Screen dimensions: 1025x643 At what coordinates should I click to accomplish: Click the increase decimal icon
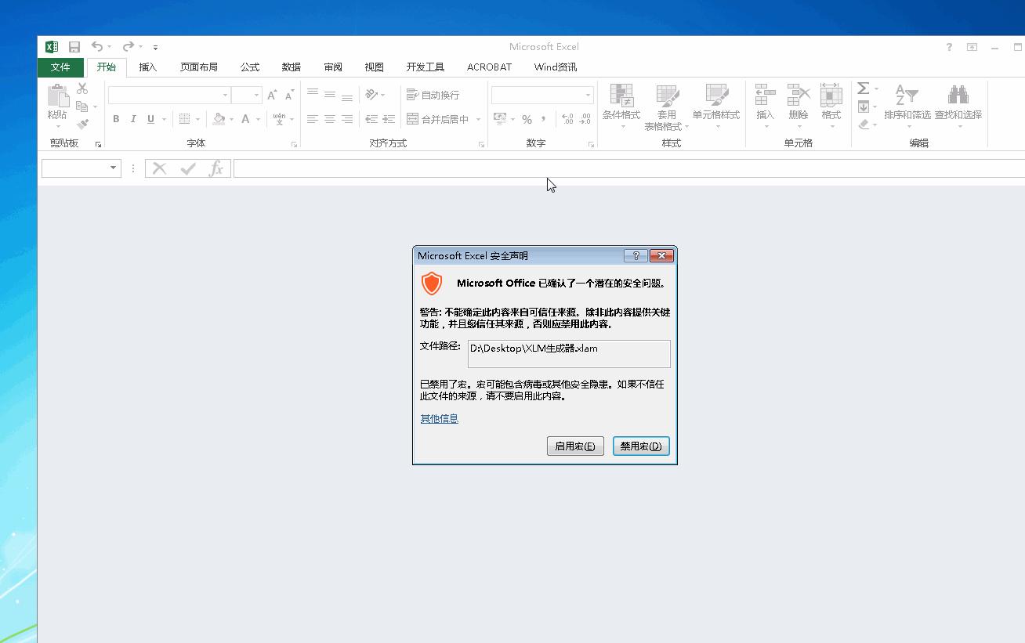[568, 119]
